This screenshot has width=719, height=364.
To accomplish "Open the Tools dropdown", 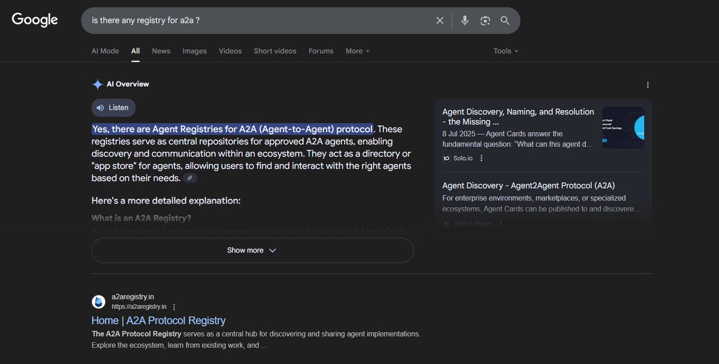I will pos(506,51).
